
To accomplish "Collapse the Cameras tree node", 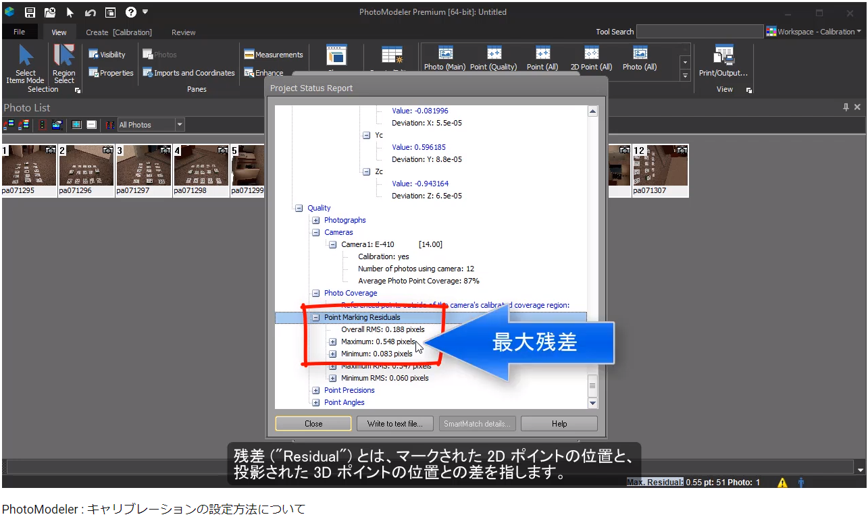I will pos(316,232).
